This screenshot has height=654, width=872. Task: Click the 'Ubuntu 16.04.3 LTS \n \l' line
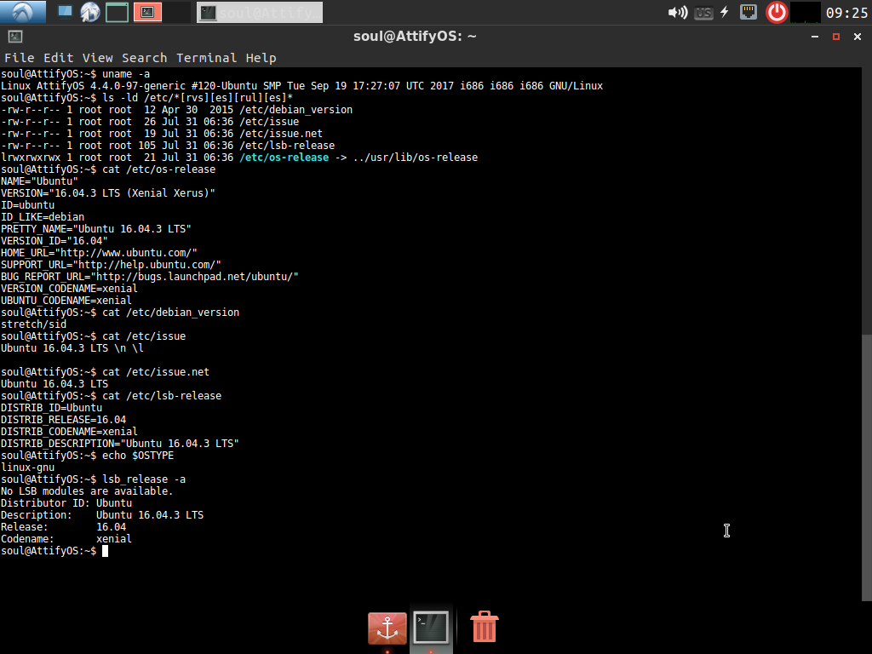pos(72,348)
